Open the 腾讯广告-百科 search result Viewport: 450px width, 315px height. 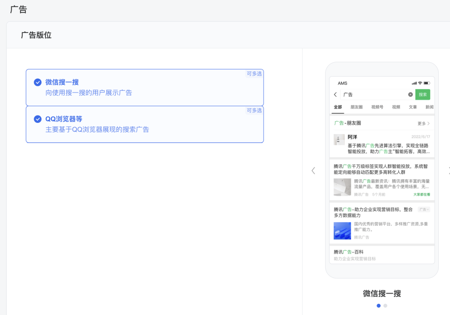[349, 252]
